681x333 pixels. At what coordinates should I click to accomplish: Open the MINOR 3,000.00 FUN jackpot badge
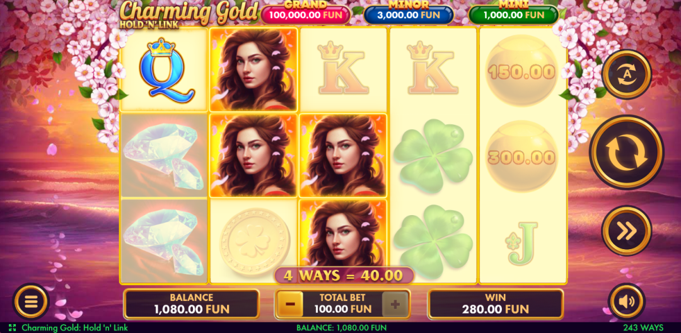click(408, 15)
